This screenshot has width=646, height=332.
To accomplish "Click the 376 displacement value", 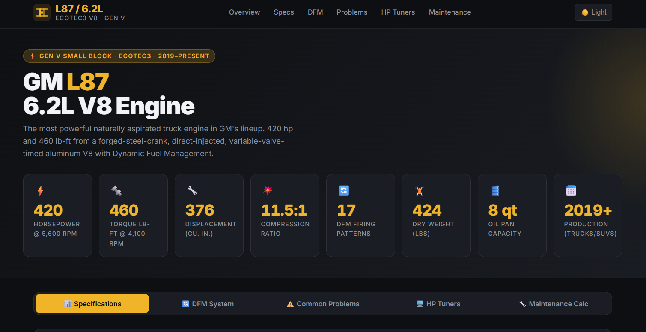I will (x=199, y=210).
